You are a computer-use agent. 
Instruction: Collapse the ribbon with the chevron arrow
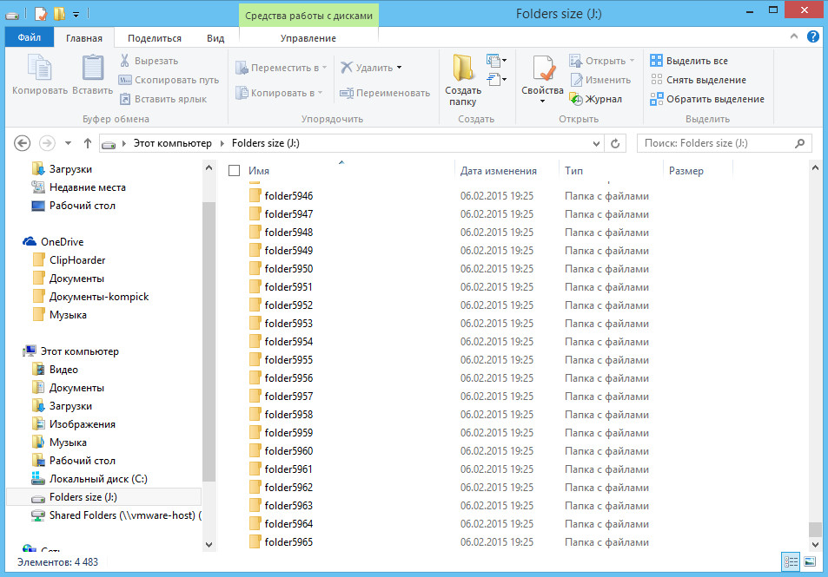coord(795,37)
